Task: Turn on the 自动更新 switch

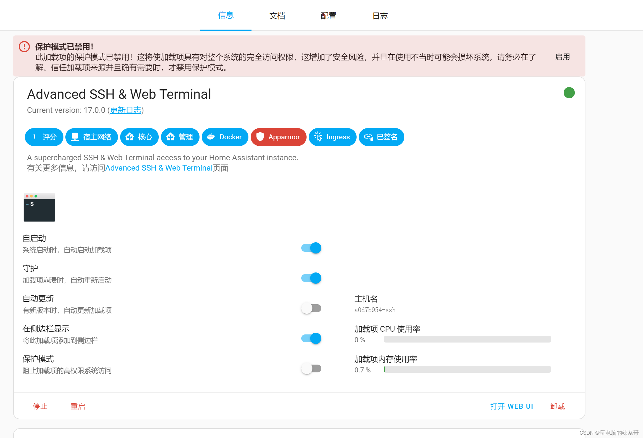Action: 311,308
